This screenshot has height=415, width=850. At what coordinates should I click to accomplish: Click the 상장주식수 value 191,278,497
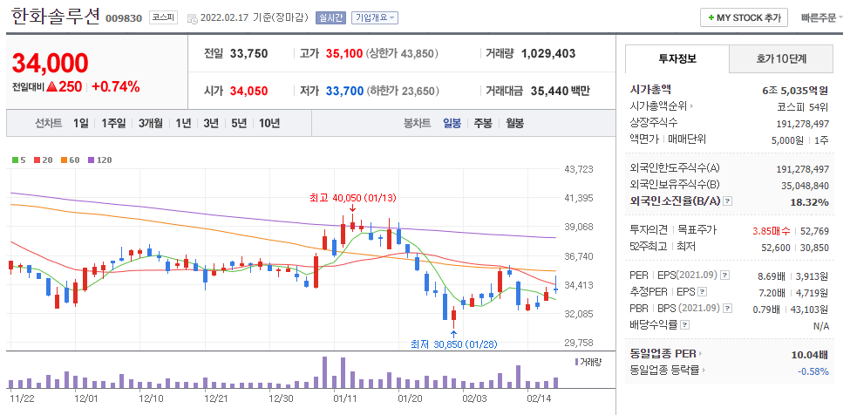coord(802,124)
